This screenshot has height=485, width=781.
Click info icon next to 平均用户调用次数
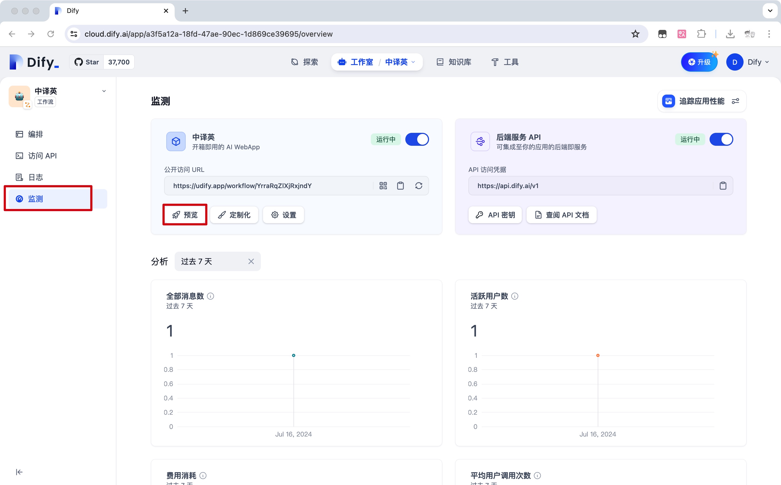click(x=538, y=475)
